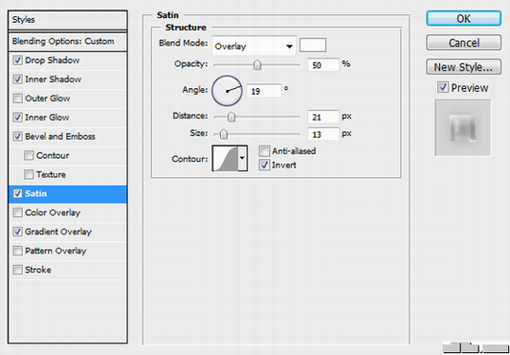Image resolution: width=510 pixels, height=355 pixels.
Task: Enable the Stroke effect checkbox
Action: (x=17, y=270)
